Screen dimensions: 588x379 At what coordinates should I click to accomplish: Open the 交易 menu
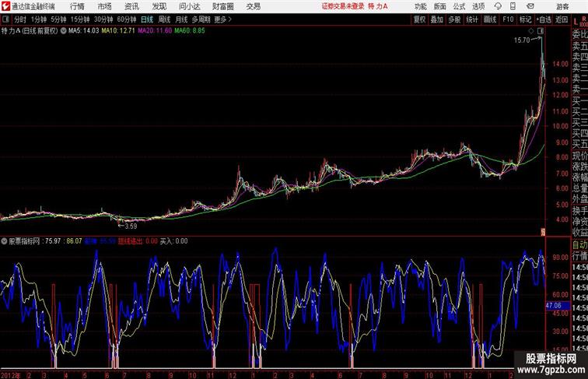click(253, 6)
